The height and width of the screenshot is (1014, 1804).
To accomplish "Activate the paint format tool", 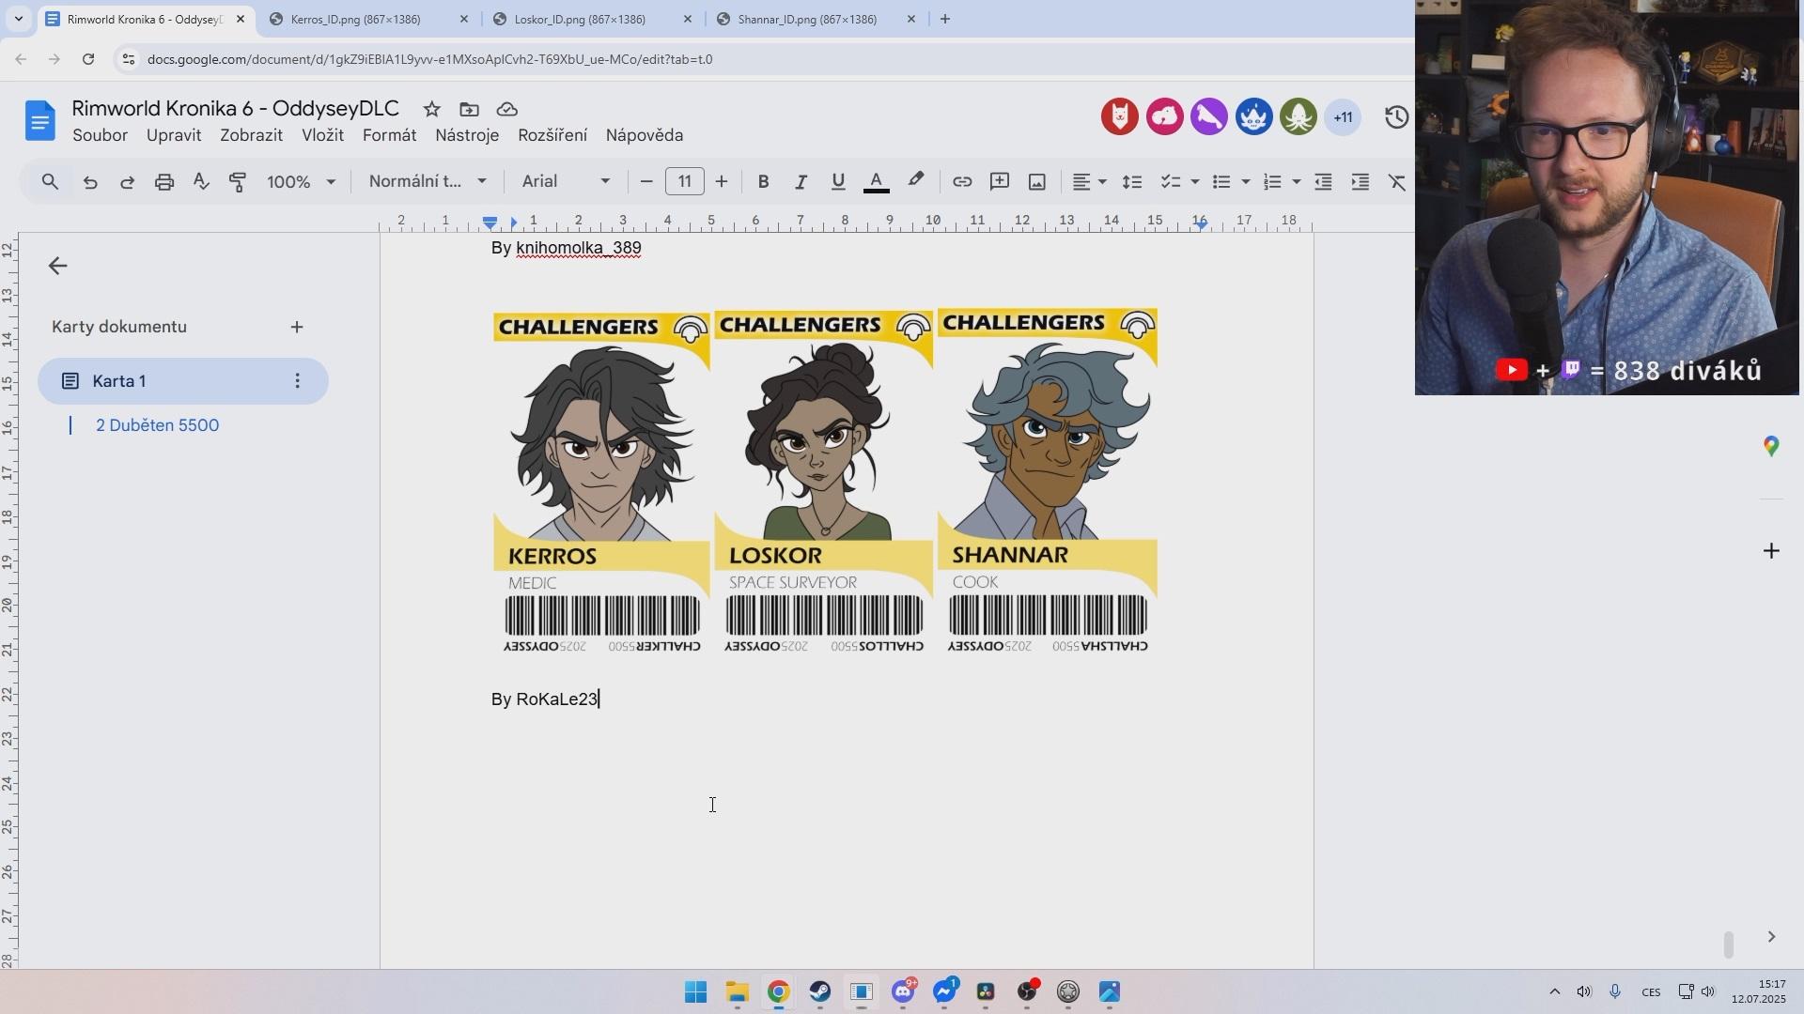I will point(238,182).
